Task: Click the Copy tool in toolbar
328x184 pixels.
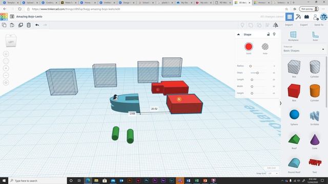Action: pos(4,25)
